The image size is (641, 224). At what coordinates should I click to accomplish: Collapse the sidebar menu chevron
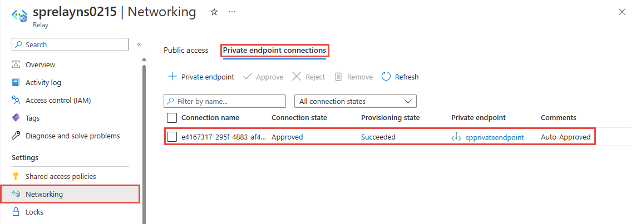click(x=139, y=44)
